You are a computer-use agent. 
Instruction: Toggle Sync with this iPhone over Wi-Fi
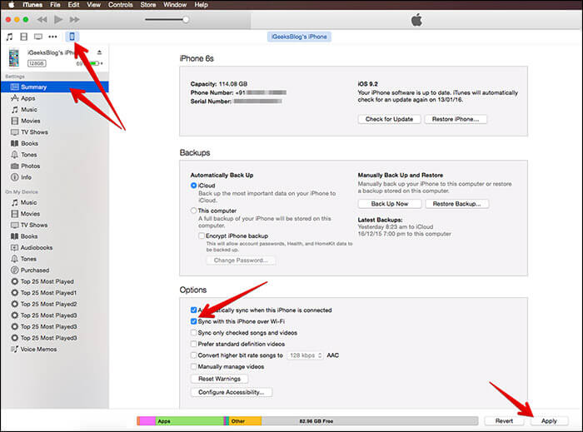(x=193, y=321)
